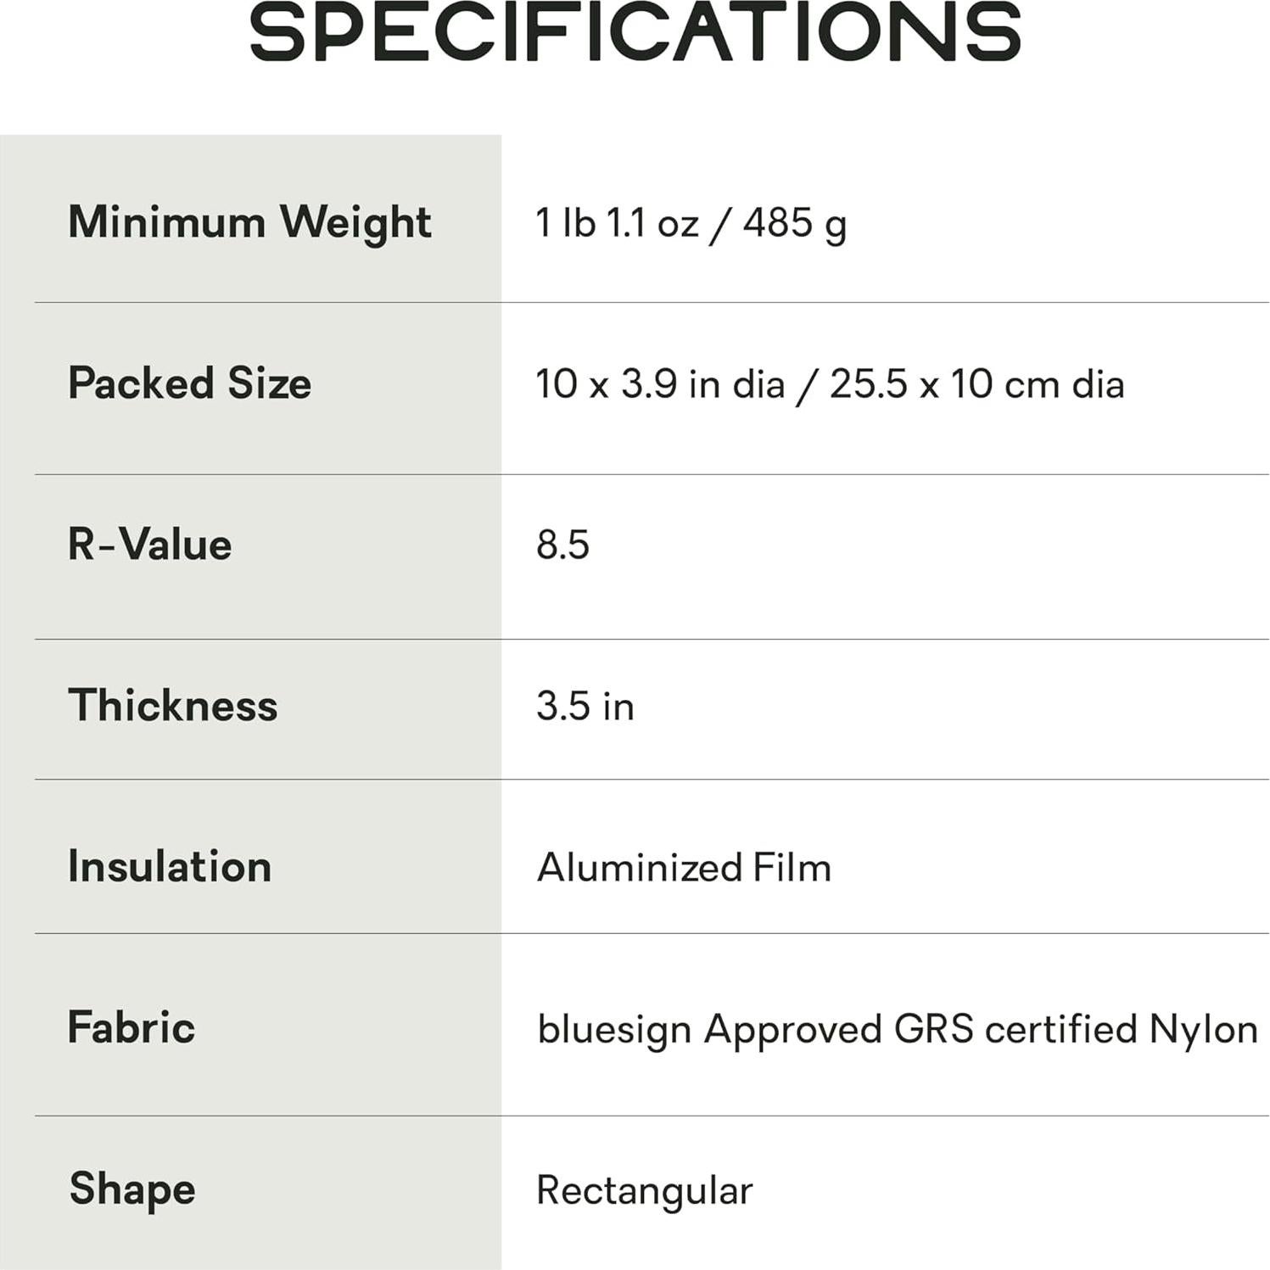The height and width of the screenshot is (1270, 1270).
Task: Click the word "Approved" in Fabric value
Action: click(793, 1031)
